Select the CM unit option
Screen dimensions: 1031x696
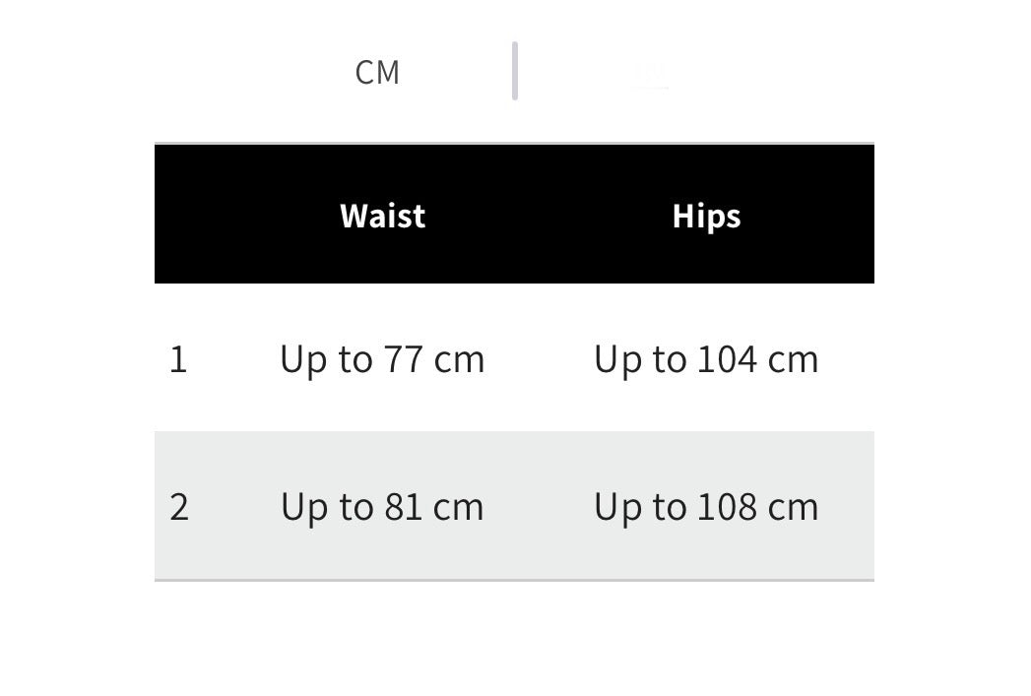coord(377,72)
